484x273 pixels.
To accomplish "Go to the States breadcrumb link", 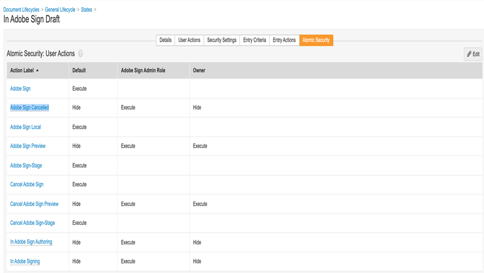I will tap(87, 10).
